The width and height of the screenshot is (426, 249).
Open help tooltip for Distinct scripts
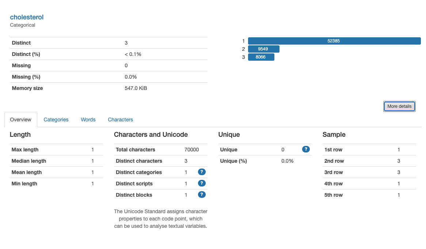(x=202, y=183)
